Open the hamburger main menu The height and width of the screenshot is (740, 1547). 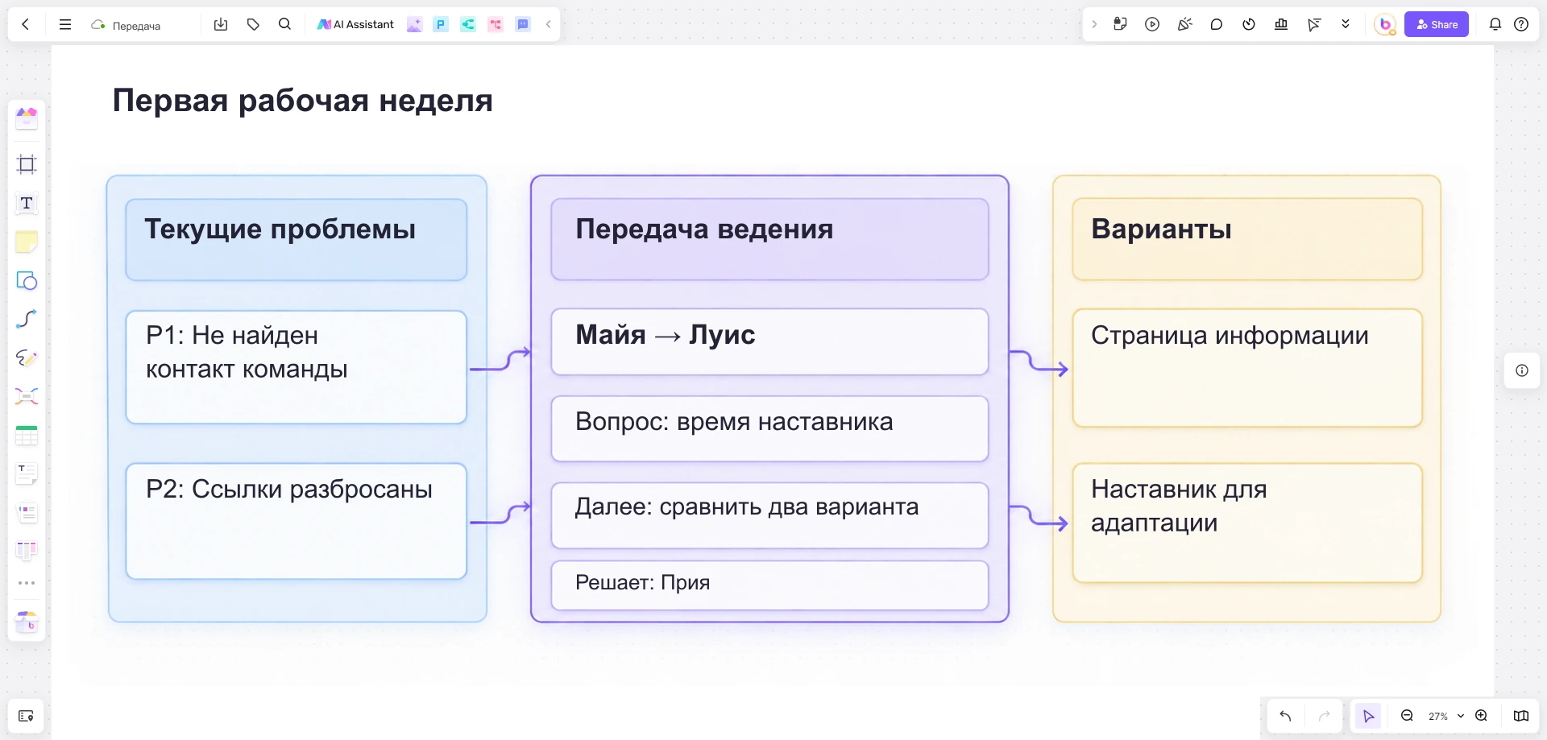65,24
